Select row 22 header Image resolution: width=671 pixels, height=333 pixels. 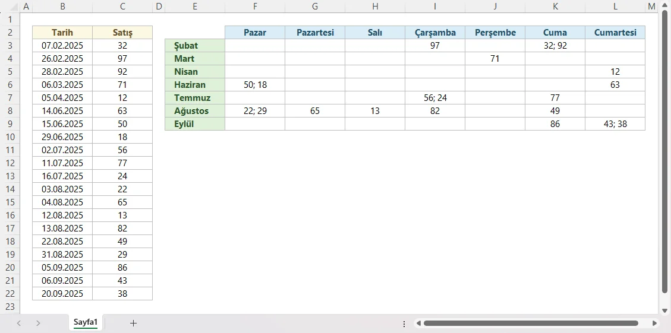point(11,294)
